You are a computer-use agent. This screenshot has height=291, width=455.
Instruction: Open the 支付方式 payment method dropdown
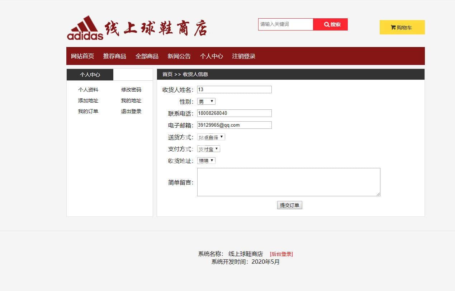click(x=208, y=149)
